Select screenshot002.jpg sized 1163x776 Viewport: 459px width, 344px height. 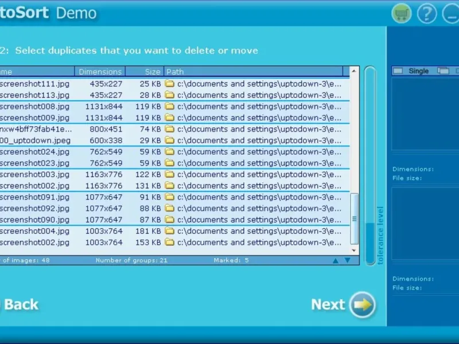(x=34, y=186)
